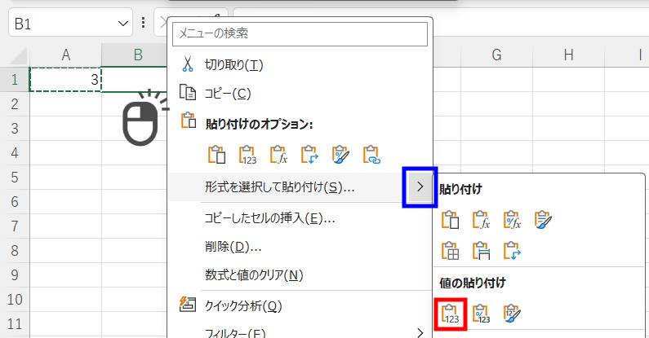Select the no borders paste icon in submenu
Image resolution: width=649 pixels, height=338 pixels.
tap(450, 251)
